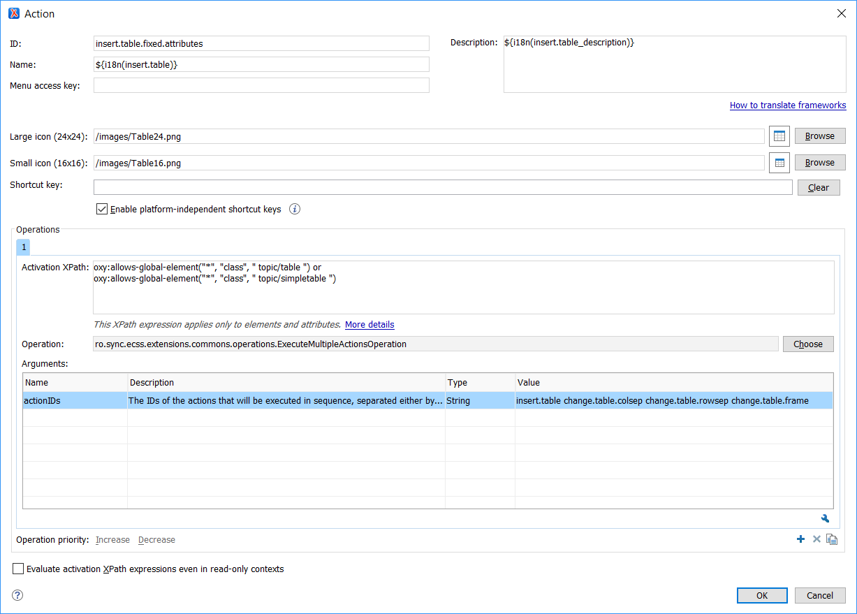Choose a different operation class

coord(807,344)
